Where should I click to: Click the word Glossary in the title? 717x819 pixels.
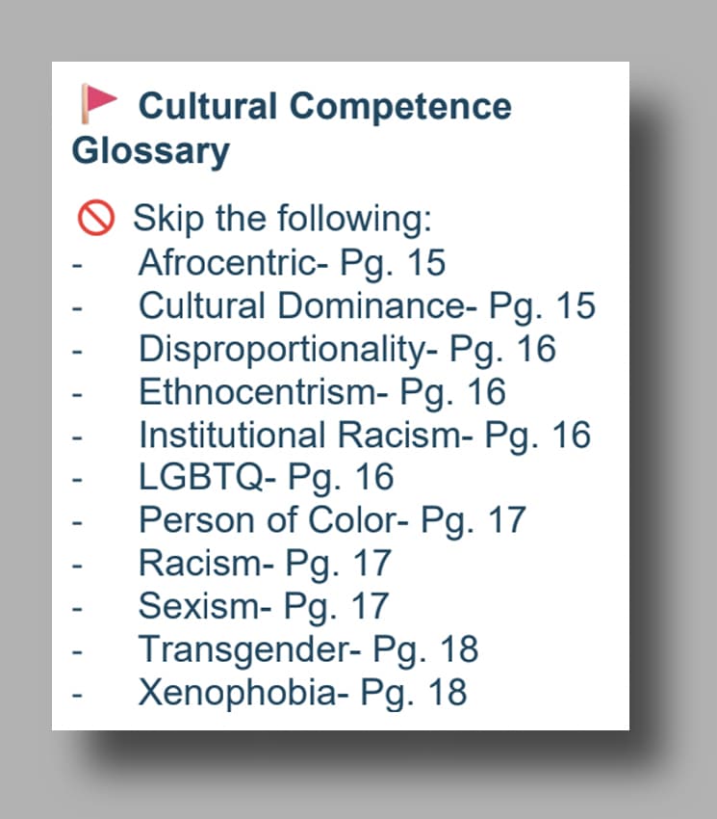[x=150, y=151]
